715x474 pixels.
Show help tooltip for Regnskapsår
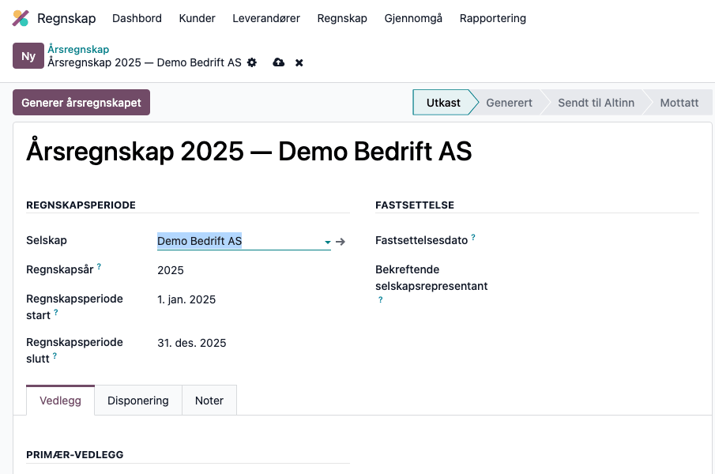99,267
